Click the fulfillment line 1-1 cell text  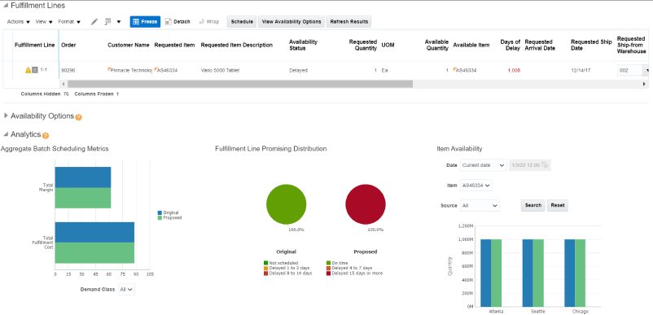pyautogui.click(x=43, y=70)
